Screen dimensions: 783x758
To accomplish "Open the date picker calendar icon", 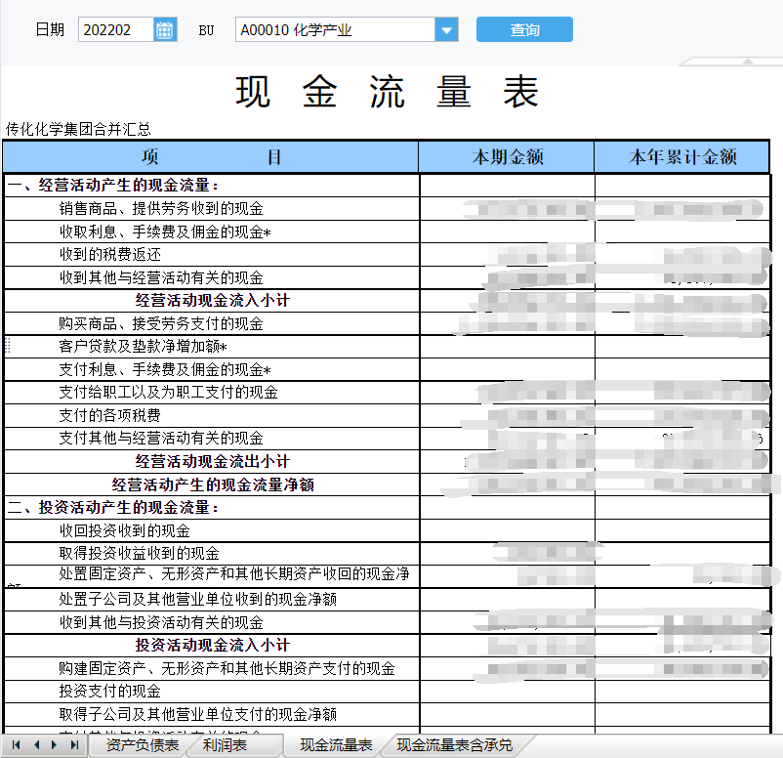I will [x=165, y=29].
